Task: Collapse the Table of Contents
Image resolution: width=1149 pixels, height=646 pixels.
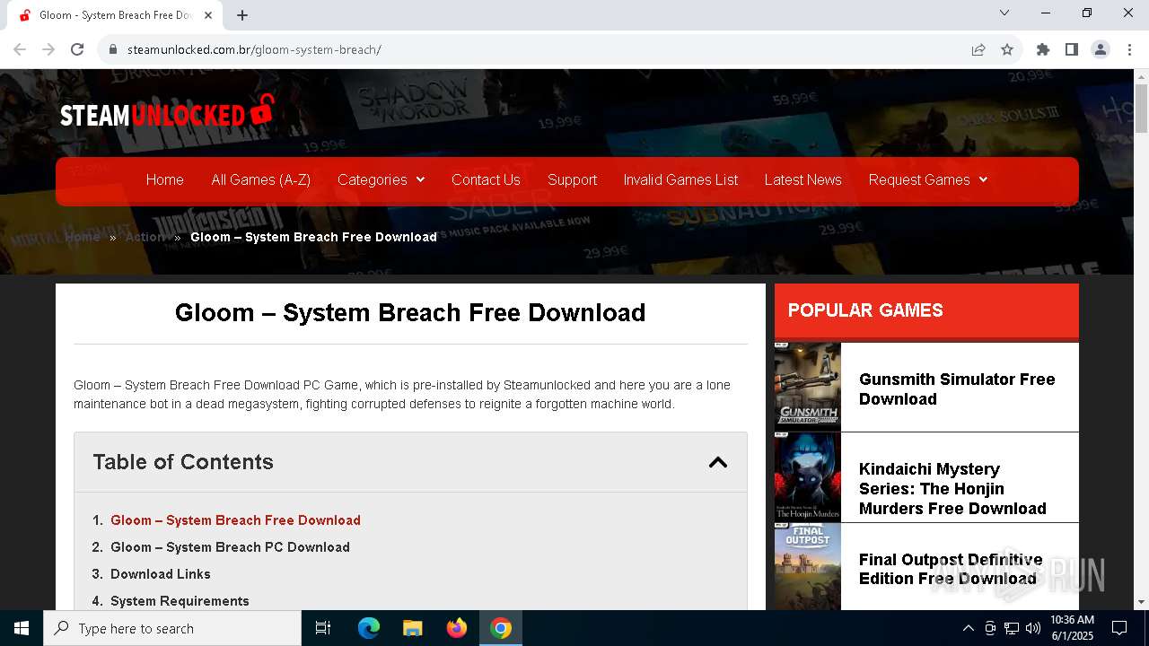Action: click(717, 462)
